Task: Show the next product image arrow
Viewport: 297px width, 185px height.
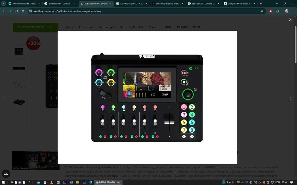Action: tap(290, 99)
